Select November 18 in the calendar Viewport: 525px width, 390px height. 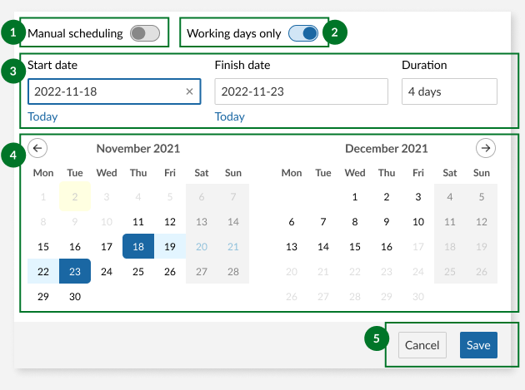pyautogui.click(x=137, y=247)
